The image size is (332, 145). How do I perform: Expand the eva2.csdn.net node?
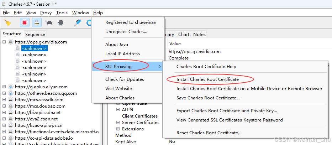(x=4, y=119)
